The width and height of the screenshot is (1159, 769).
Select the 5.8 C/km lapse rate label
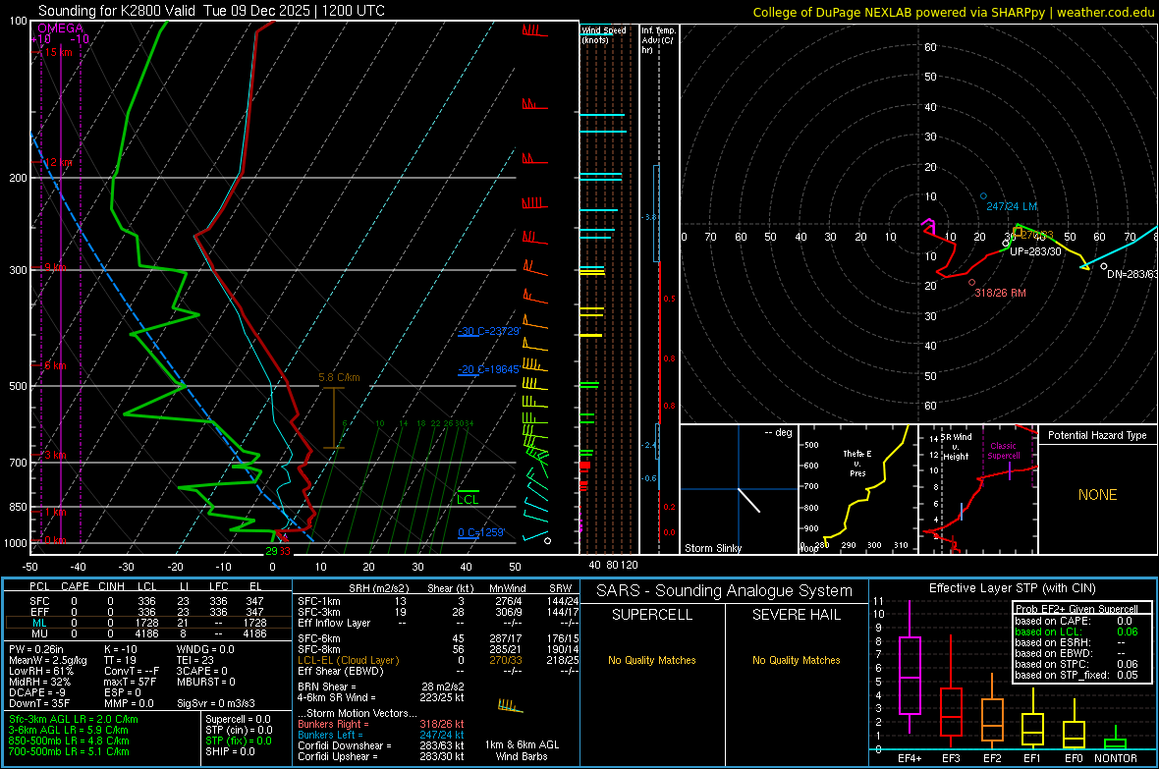point(339,377)
